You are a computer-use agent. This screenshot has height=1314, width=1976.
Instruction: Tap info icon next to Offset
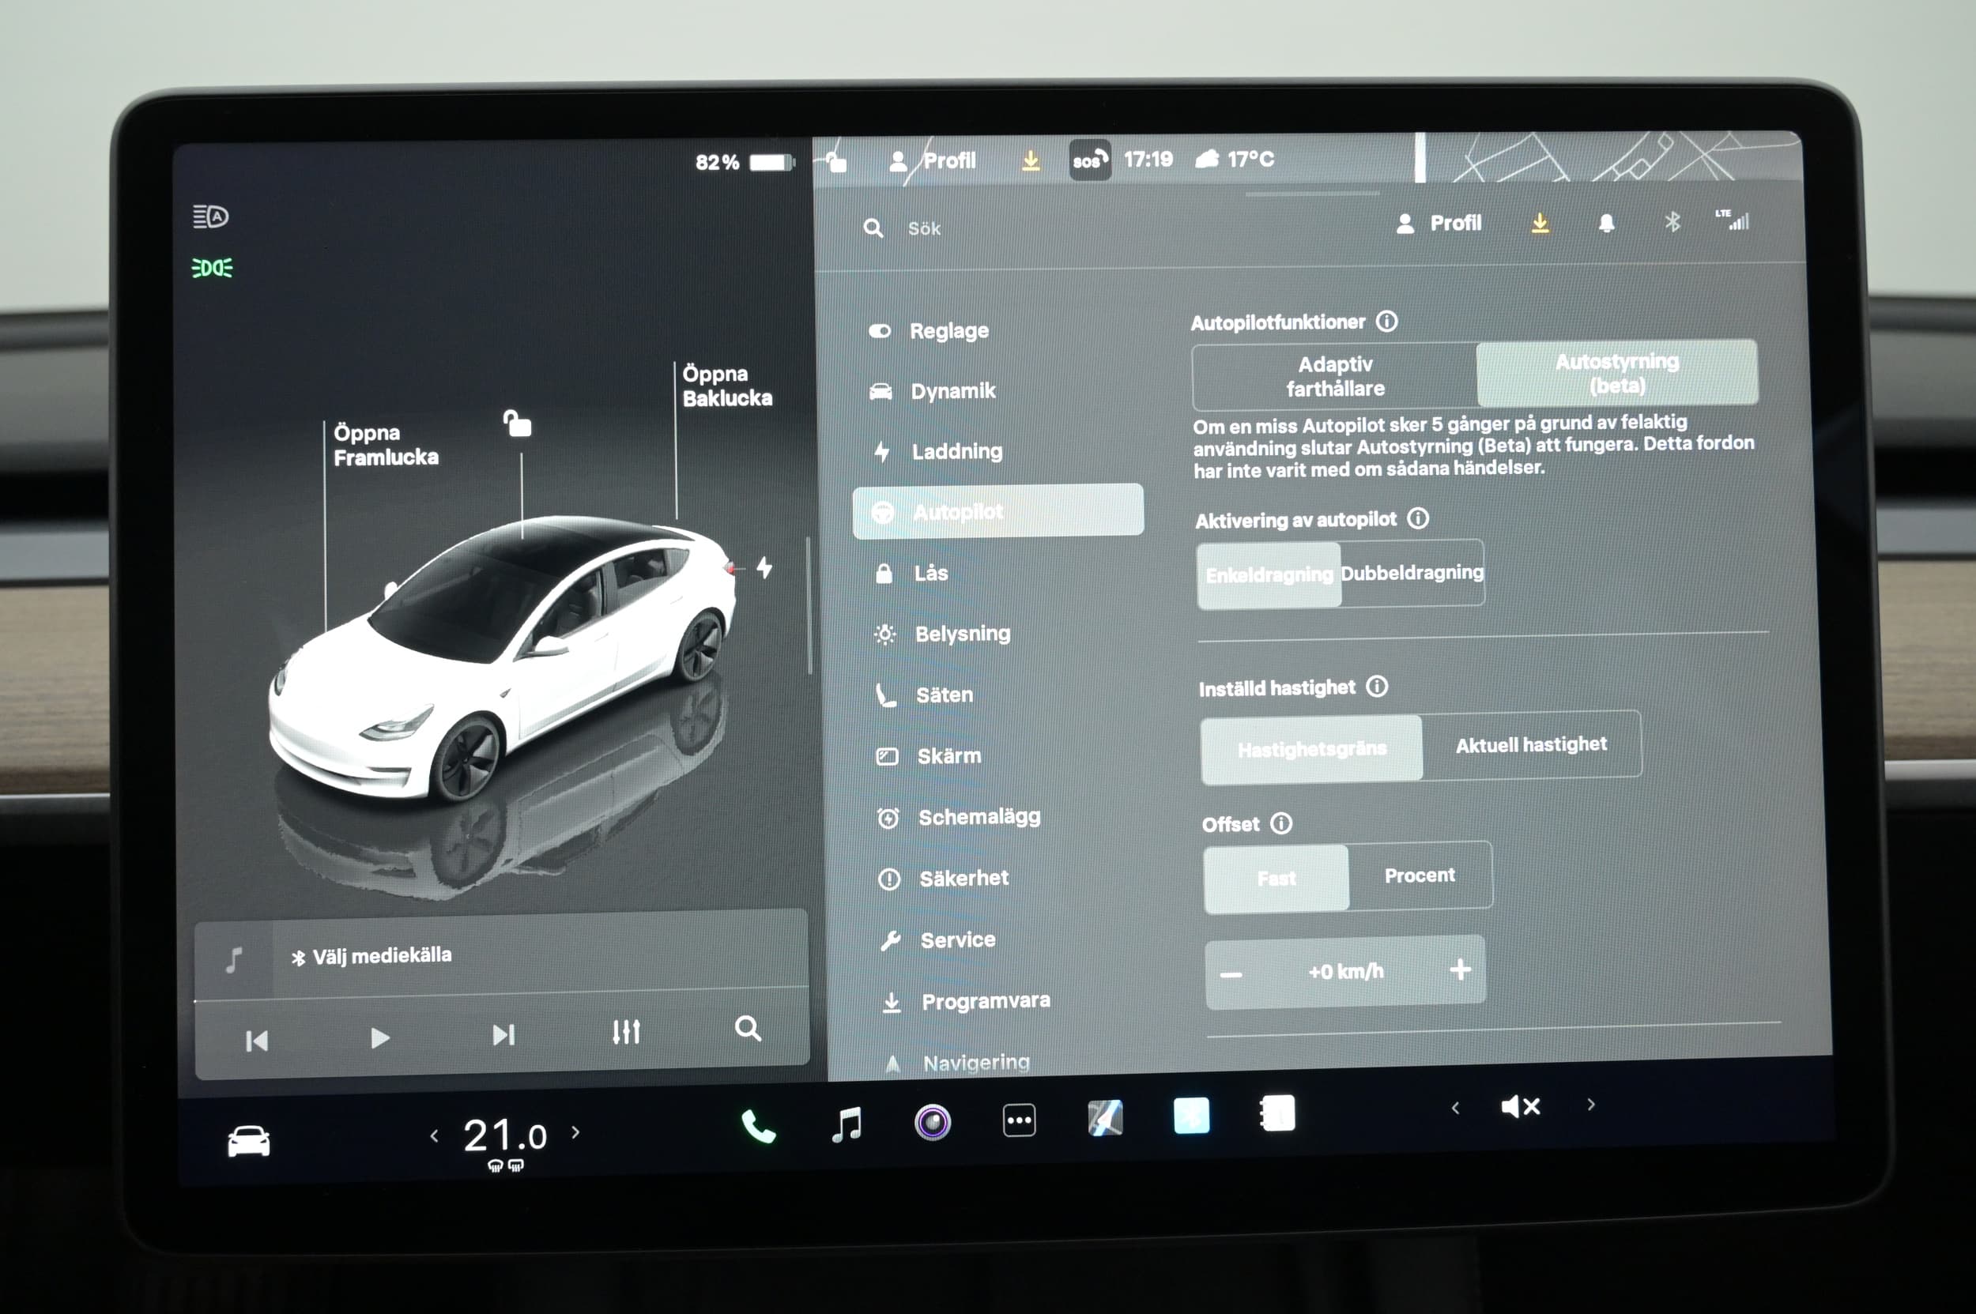[1281, 823]
